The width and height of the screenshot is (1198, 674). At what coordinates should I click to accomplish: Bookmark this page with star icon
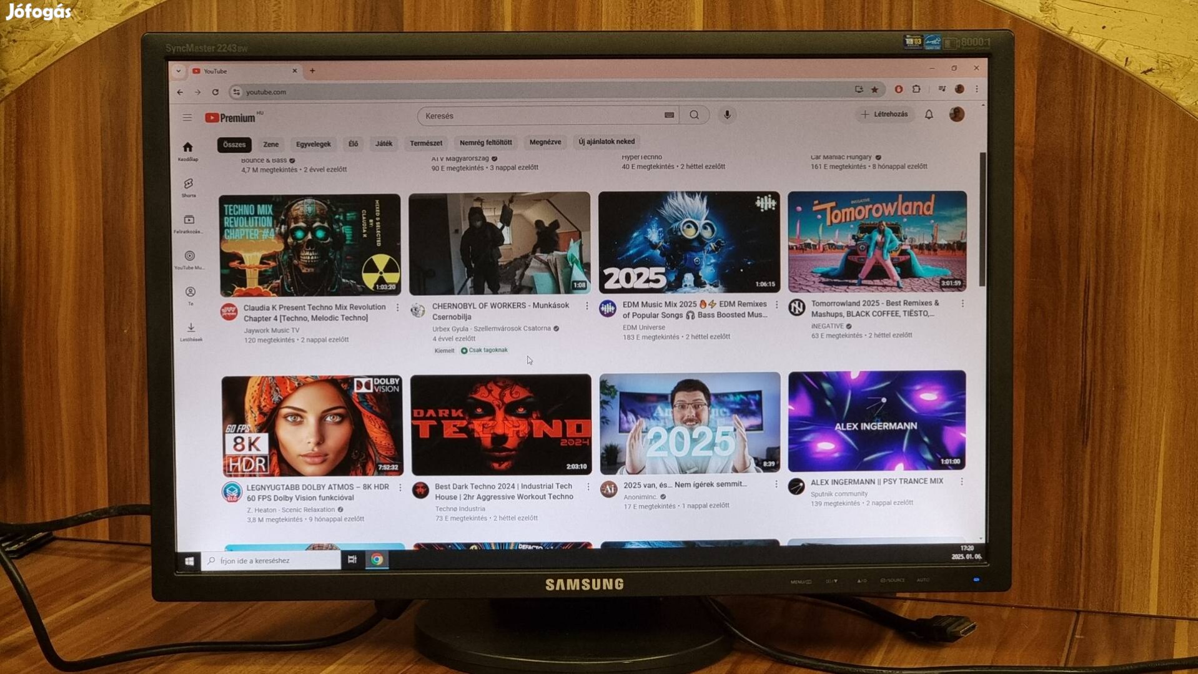(x=874, y=89)
